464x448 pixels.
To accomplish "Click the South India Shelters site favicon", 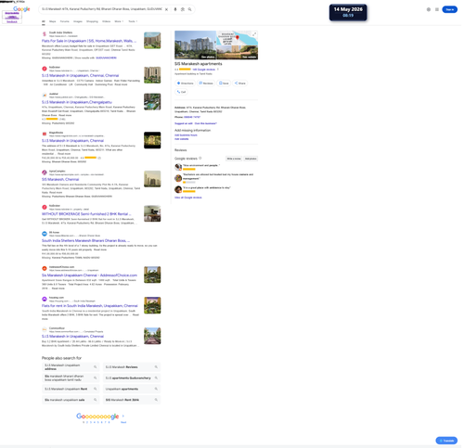I will (x=45, y=34).
